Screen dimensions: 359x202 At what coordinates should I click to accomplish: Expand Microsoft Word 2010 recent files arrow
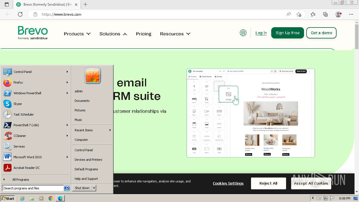(x=67, y=157)
